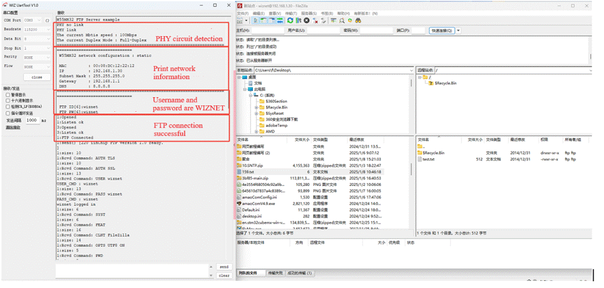Click the send interval 1000 field
604x288 pixels.
pyautogui.click(x=32, y=120)
